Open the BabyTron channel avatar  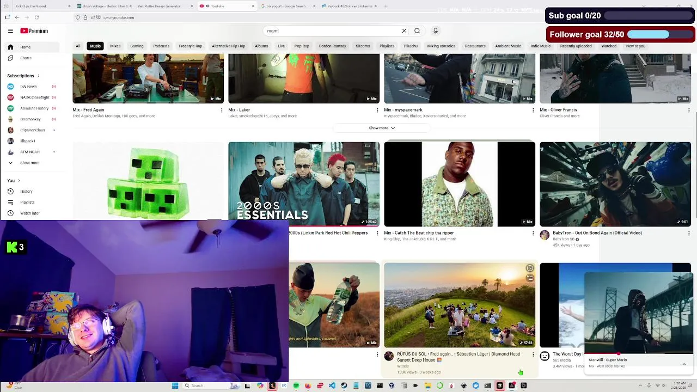click(x=545, y=235)
